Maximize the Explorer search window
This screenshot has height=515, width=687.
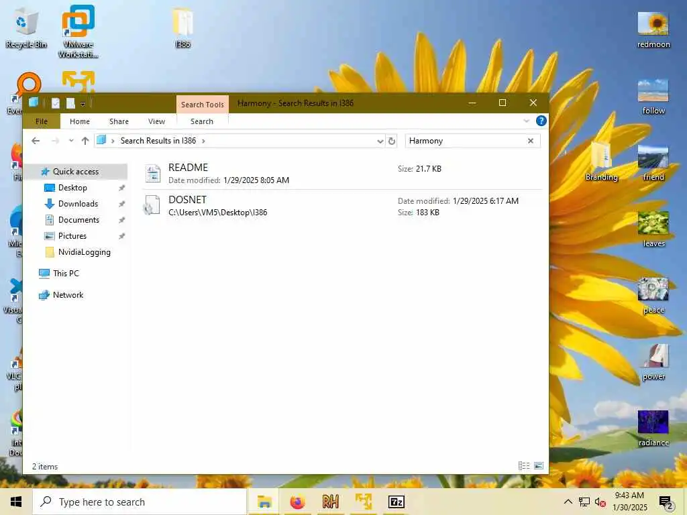503,103
